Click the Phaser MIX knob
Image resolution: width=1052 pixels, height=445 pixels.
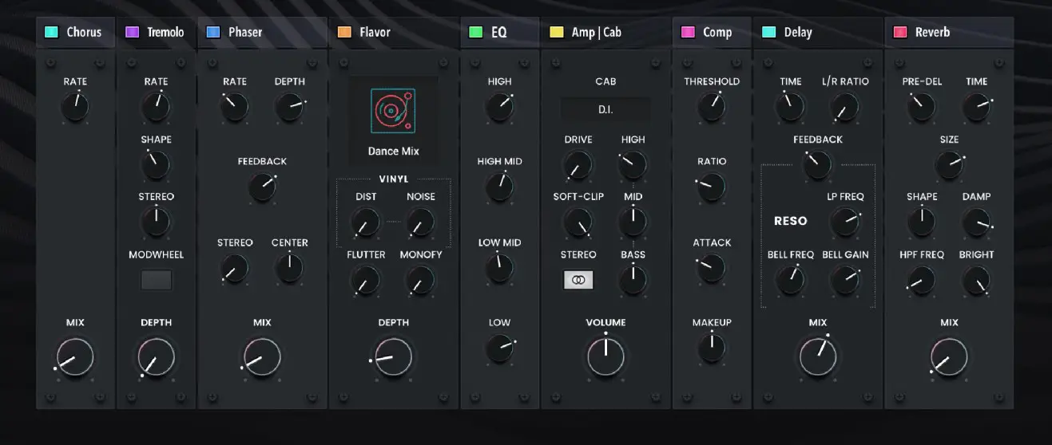point(262,357)
